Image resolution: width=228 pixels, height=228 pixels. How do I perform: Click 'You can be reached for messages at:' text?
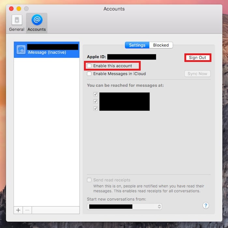coord(125,85)
